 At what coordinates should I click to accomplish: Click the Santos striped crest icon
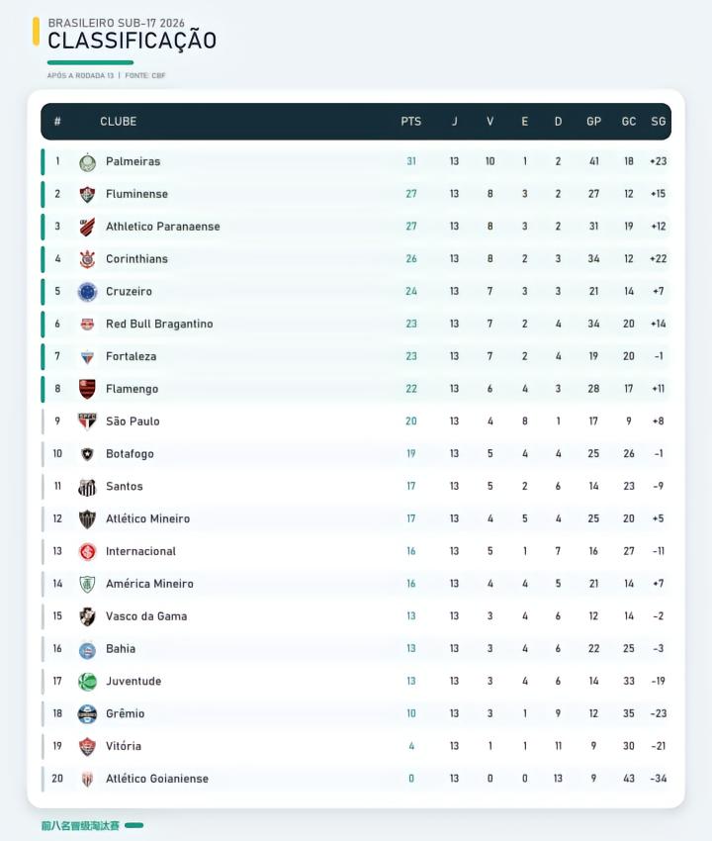pos(87,487)
